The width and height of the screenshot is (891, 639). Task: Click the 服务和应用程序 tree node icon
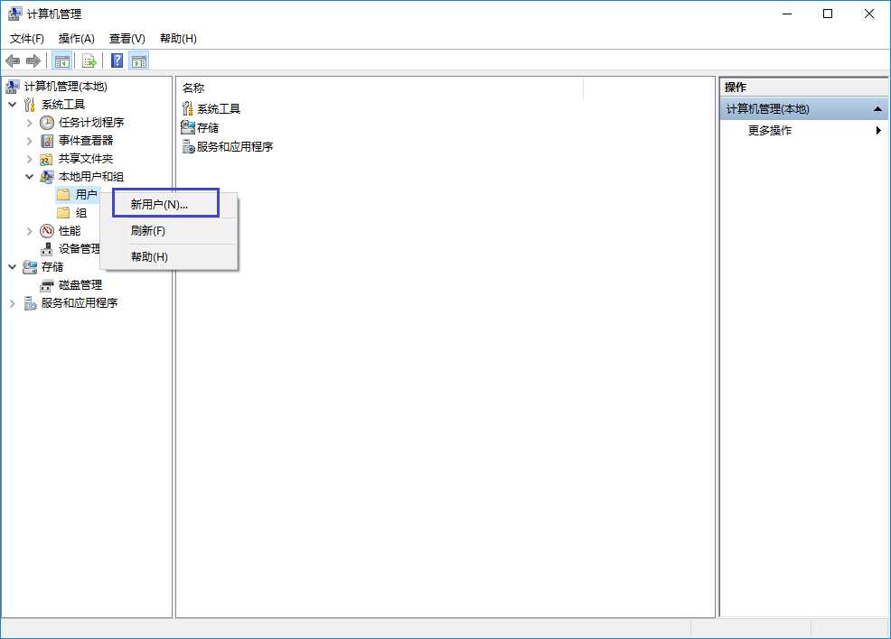(x=30, y=303)
